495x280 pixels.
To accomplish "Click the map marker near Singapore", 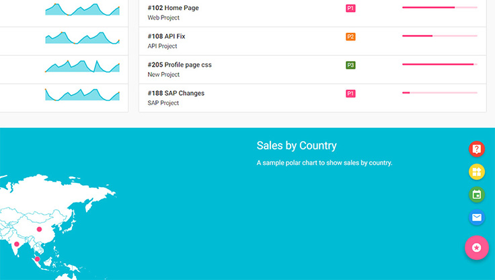I will 37,259.
